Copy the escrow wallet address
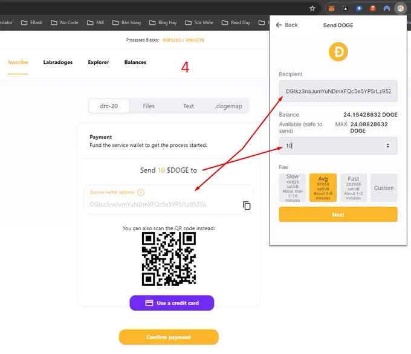This screenshot has width=411, height=354. point(247,205)
